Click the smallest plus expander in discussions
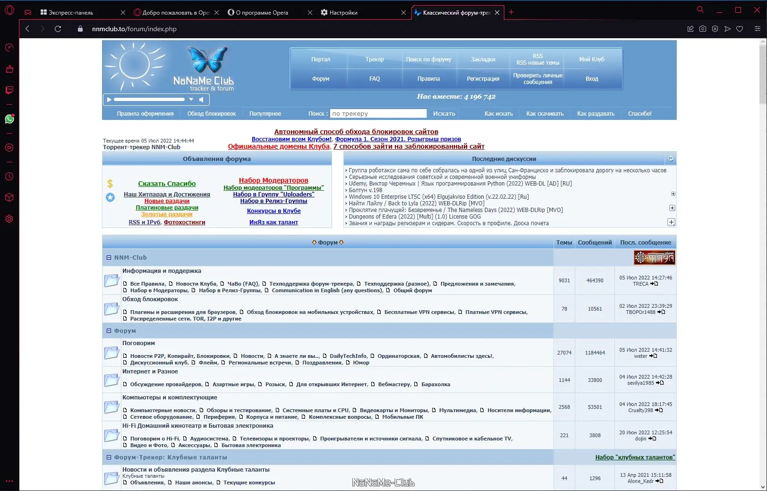The width and height of the screenshot is (767, 491). pos(673,194)
